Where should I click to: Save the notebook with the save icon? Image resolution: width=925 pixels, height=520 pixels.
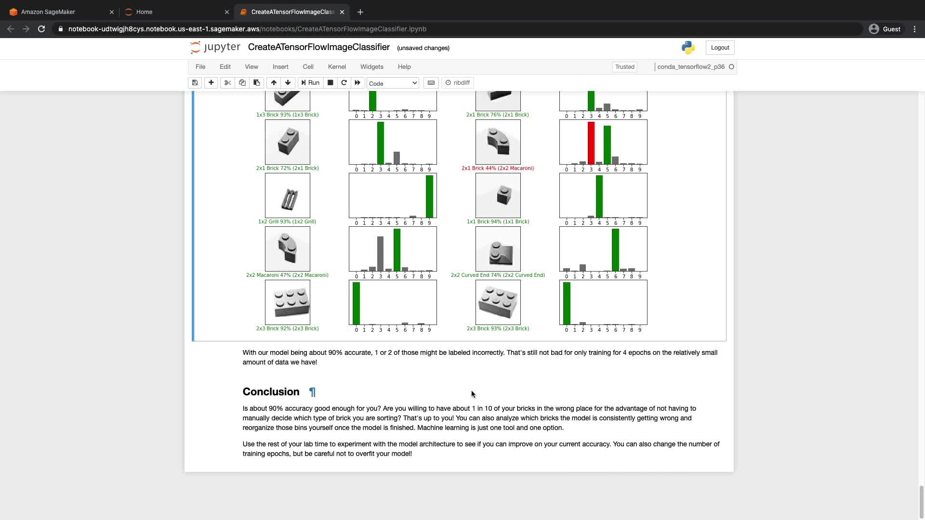pos(195,83)
